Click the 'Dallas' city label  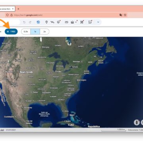pos(35,92)
